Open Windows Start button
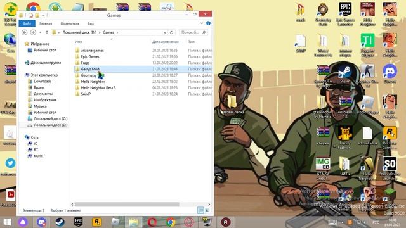 point(7,222)
